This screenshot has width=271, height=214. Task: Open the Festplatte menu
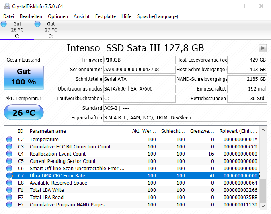click(106, 16)
